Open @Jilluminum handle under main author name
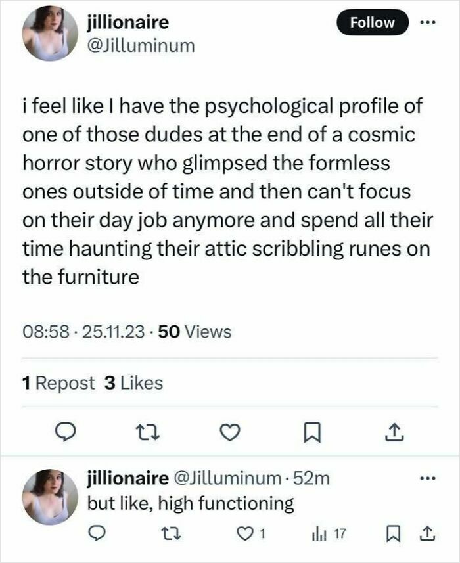The image size is (460, 563). (x=141, y=46)
